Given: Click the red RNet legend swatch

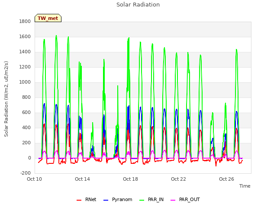Looking at the screenshot, I should click(x=79, y=200).
